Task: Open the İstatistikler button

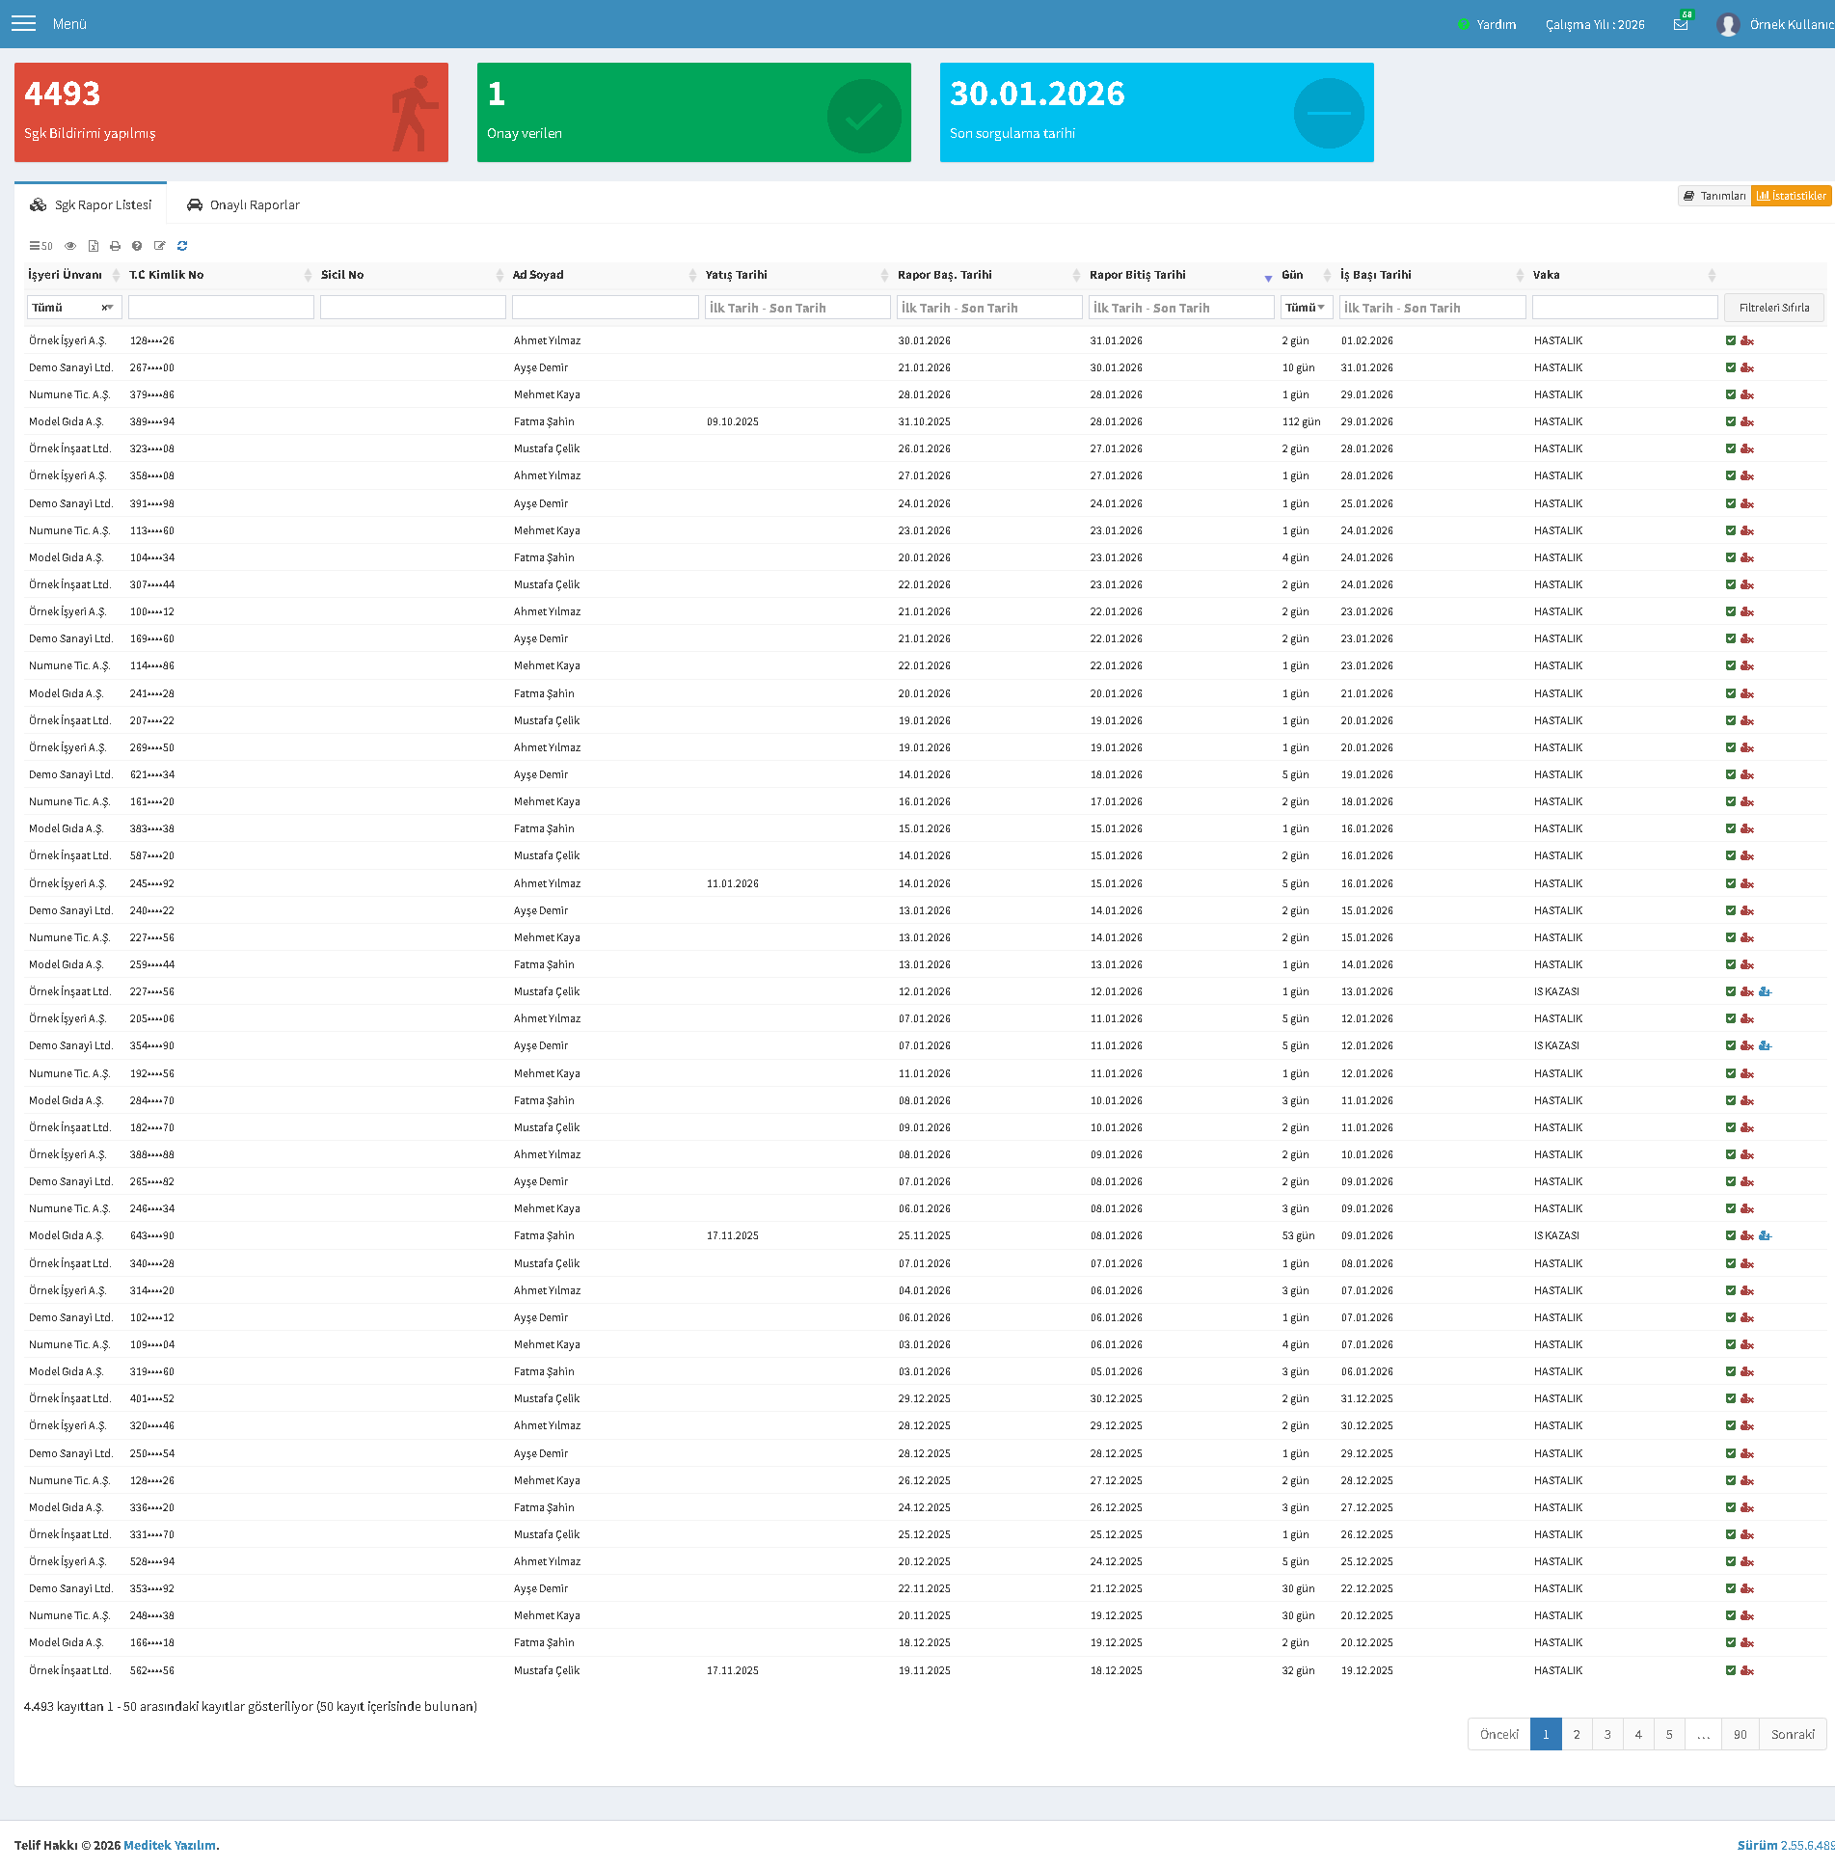Action: (1791, 196)
